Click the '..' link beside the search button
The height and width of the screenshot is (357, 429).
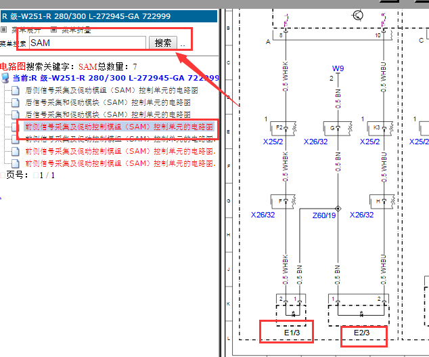183,45
